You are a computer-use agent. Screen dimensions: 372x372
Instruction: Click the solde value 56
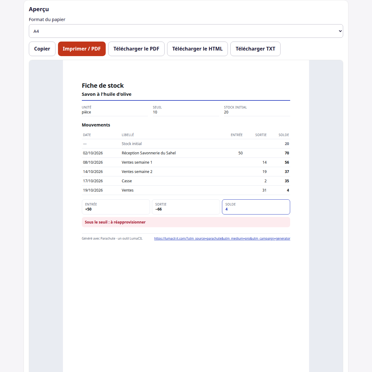click(x=287, y=162)
